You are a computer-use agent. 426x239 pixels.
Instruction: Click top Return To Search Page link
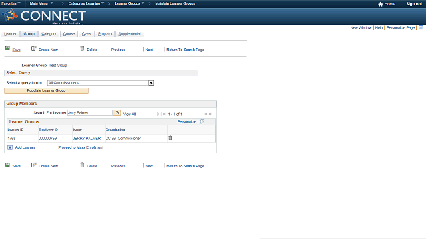(x=185, y=50)
